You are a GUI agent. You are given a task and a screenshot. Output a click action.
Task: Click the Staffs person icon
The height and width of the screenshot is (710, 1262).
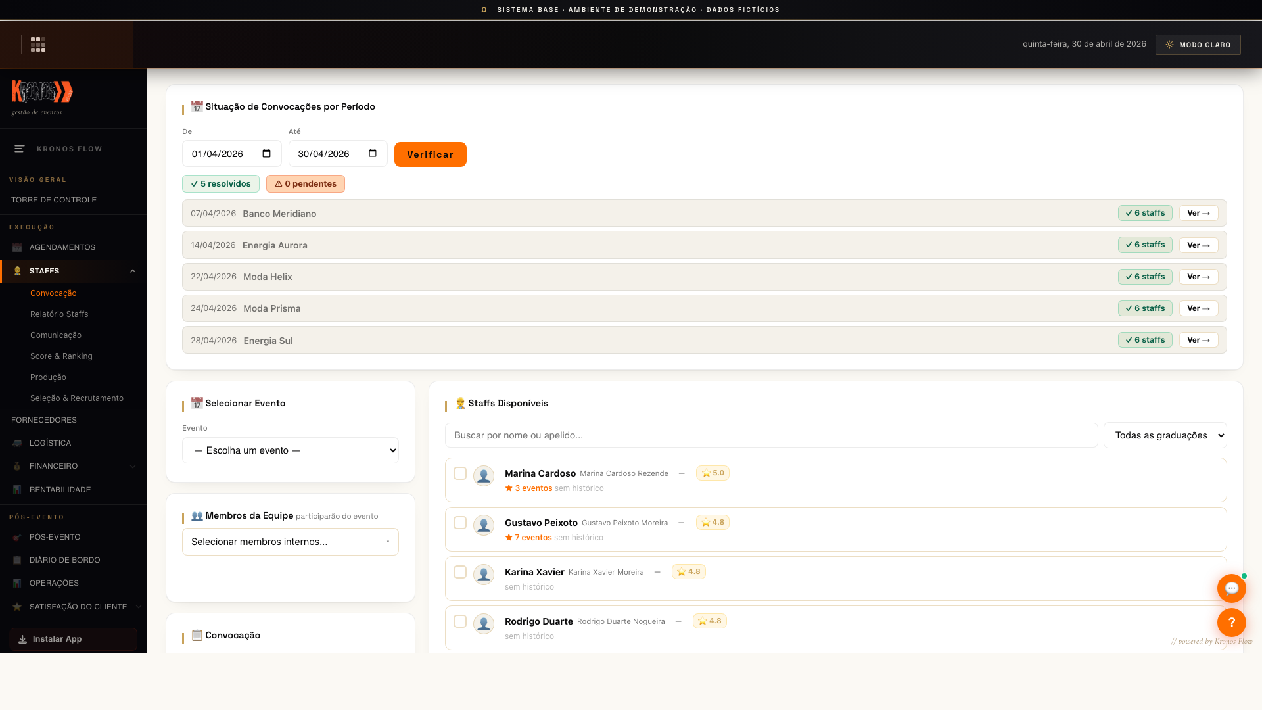pyautogui.click(x=17, y=271)
